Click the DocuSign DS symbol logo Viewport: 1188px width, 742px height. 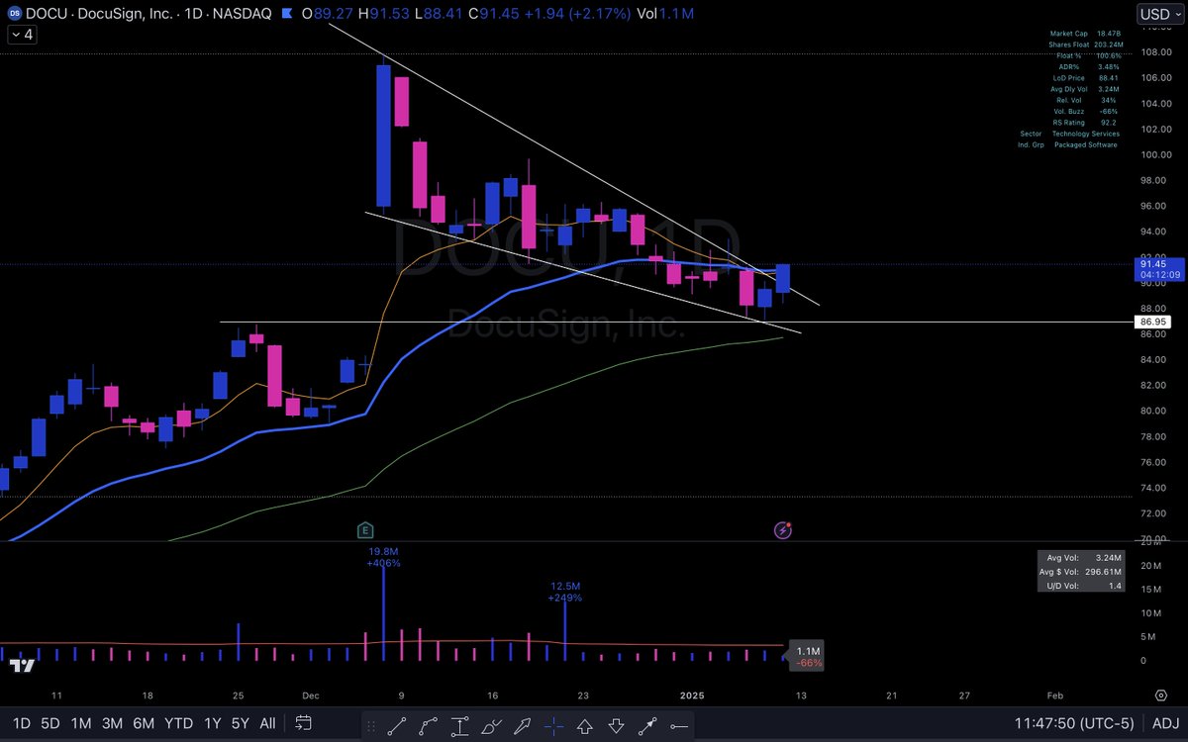(17, 12)
